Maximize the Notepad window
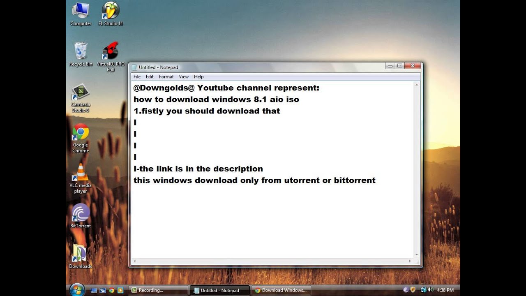The height and width of the screenshot is (296, 526). coord(399,66)
